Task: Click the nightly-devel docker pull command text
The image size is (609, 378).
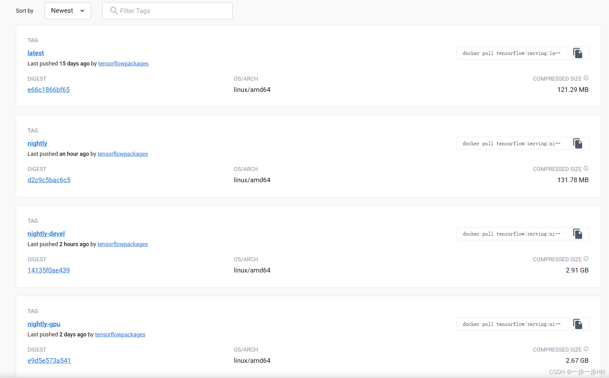Action: point(511,234)
